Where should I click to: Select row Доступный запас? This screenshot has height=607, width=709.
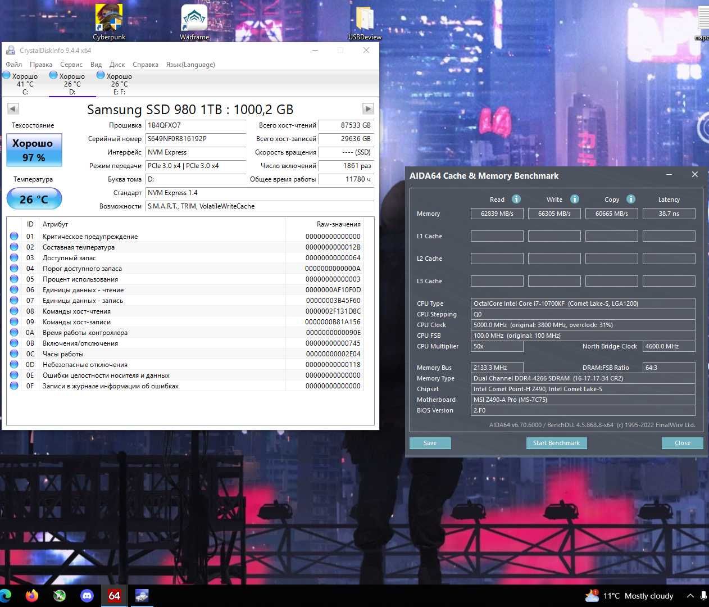185,257
